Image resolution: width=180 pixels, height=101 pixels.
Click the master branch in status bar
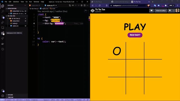coord(8,100)
